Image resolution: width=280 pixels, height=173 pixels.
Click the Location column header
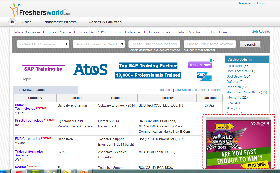pyautogui.click(x=77, y=98)
